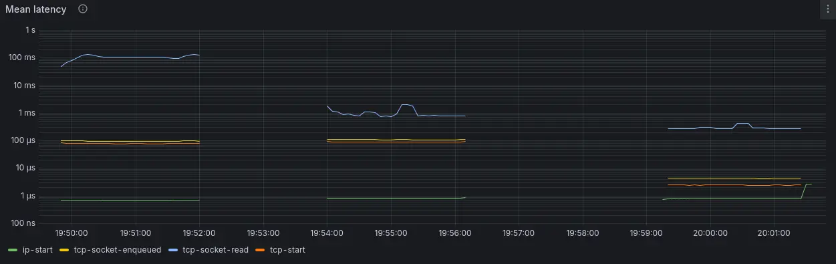The height and width of the screenshot is (264, 836).
Task: Click the 19:53:00 time axis label
Action: [x=263, y=233]
